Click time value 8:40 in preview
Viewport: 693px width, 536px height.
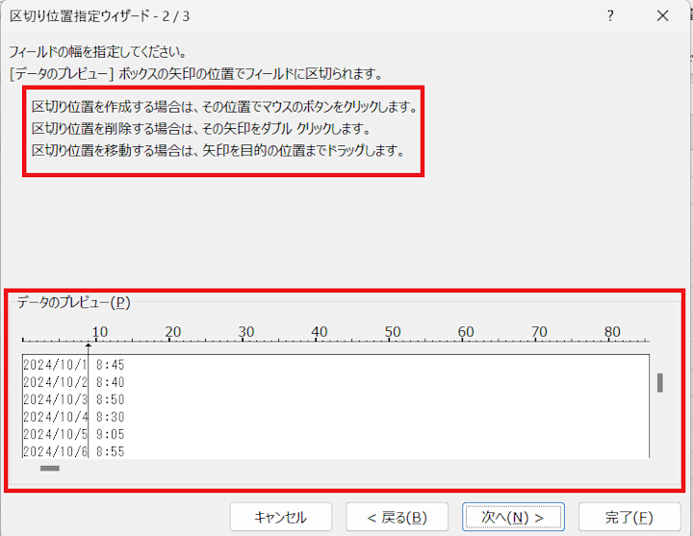pos(111,382)
